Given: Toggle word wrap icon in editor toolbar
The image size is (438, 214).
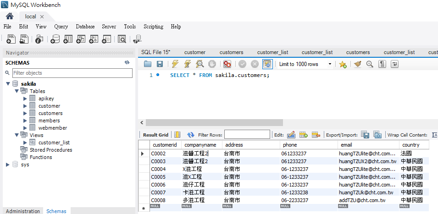Looking at the screenshot, I should [394, 64].
